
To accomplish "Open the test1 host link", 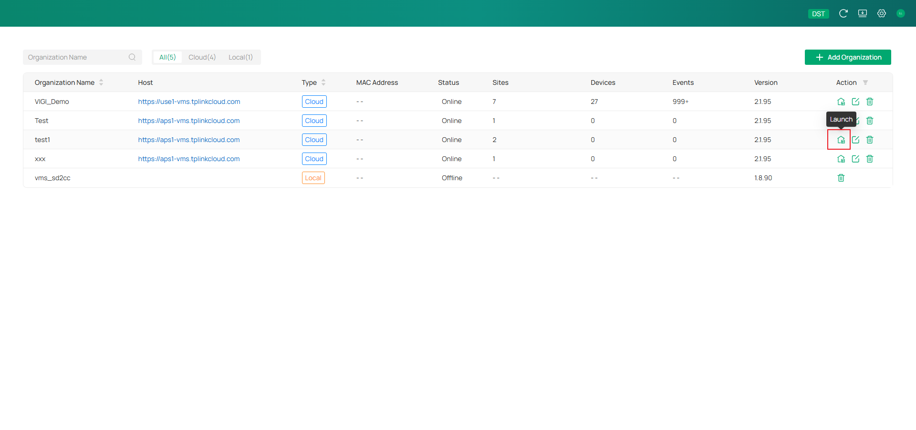I will (189, 140).
